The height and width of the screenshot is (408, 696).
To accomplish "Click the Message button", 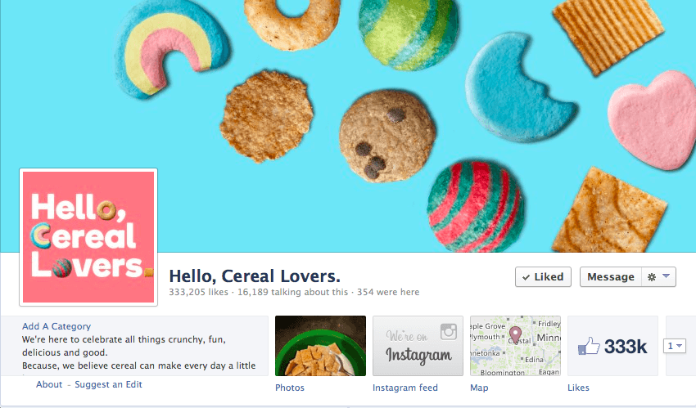I will pos(610,277).
